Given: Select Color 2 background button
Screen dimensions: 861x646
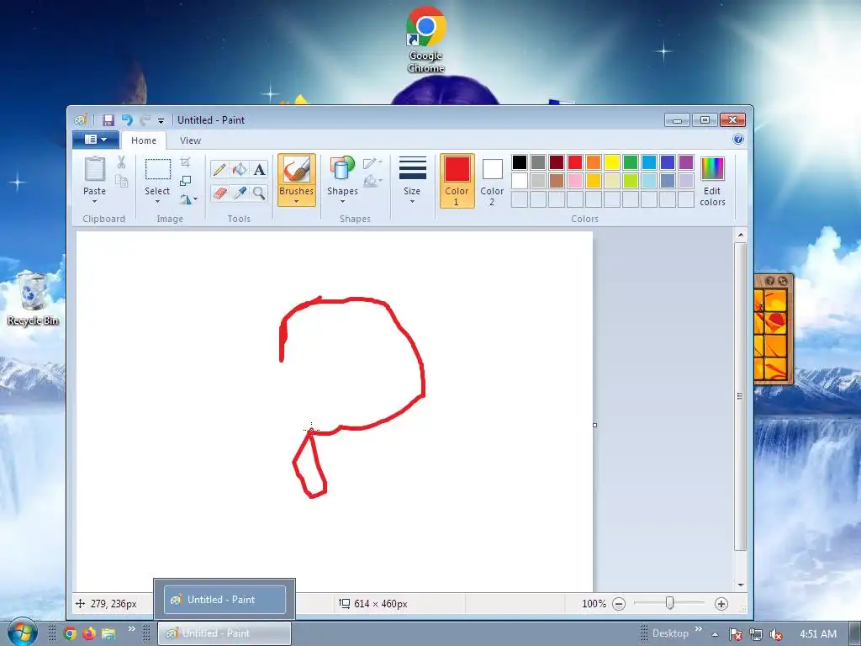Looking at the screenshot, I should 492,181.
